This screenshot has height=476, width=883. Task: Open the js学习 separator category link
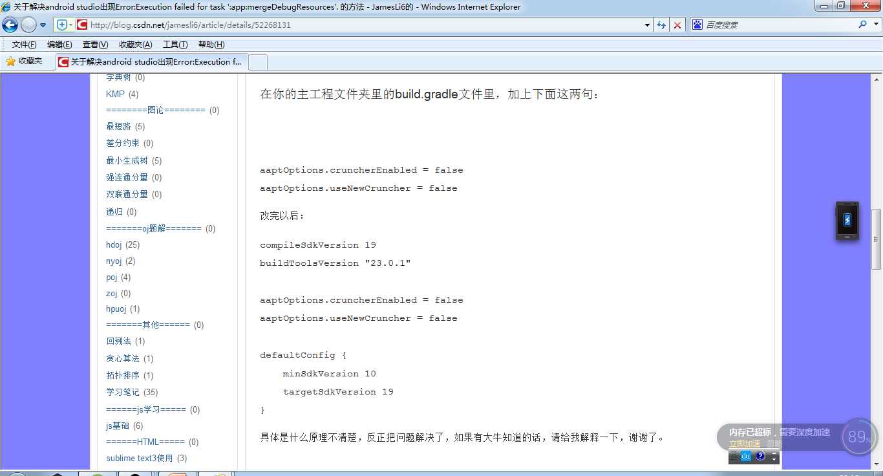click(146, 409)
